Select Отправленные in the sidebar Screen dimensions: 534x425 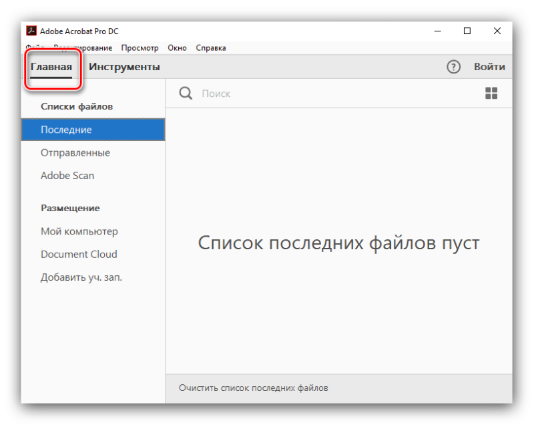pyautogui.click(x=75, y=152)
